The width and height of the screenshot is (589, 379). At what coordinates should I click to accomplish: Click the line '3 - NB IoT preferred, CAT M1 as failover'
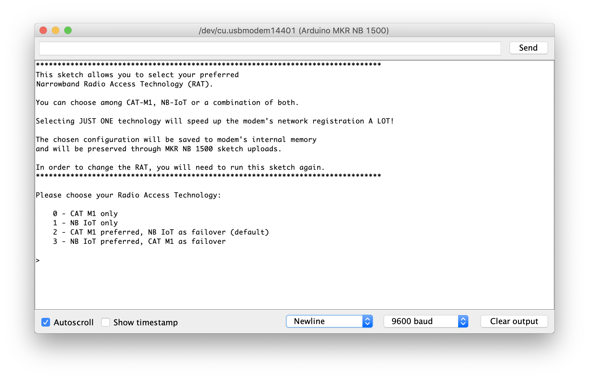coord(139,241)
